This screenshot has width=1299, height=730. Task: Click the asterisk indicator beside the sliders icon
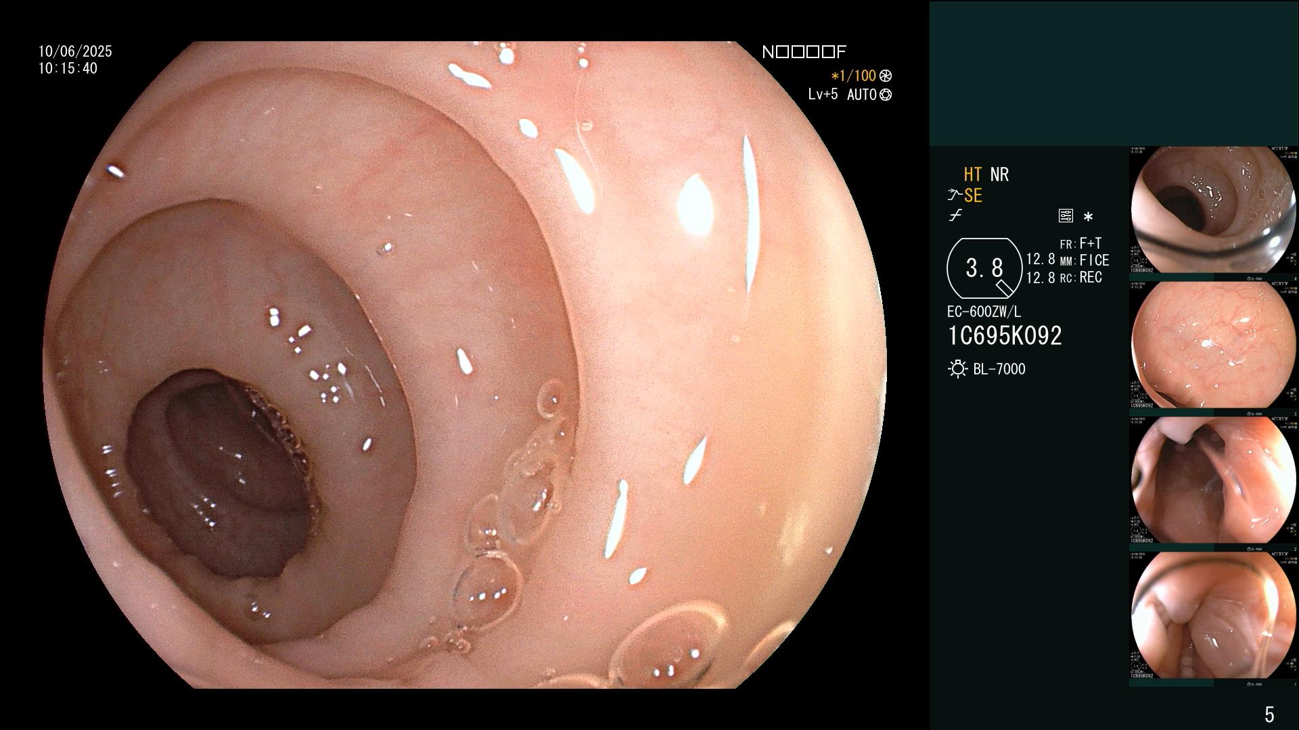click(x=1088, y=217)
